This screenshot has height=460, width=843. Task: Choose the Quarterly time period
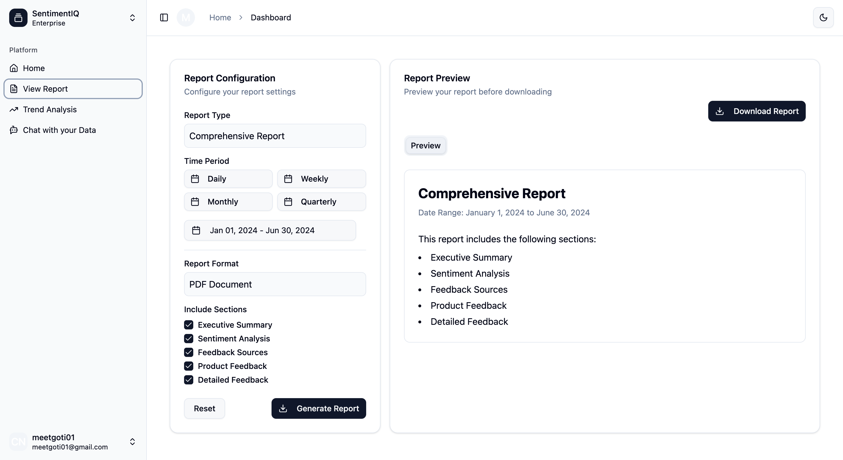(x=321, y=202)
